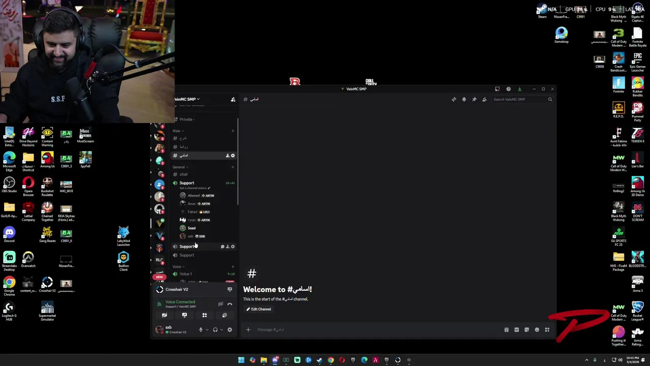Image resolution: width=650 pixels, height=366 pixels.
Task: Add channel to Voice category plus
Action: point(233,266)
